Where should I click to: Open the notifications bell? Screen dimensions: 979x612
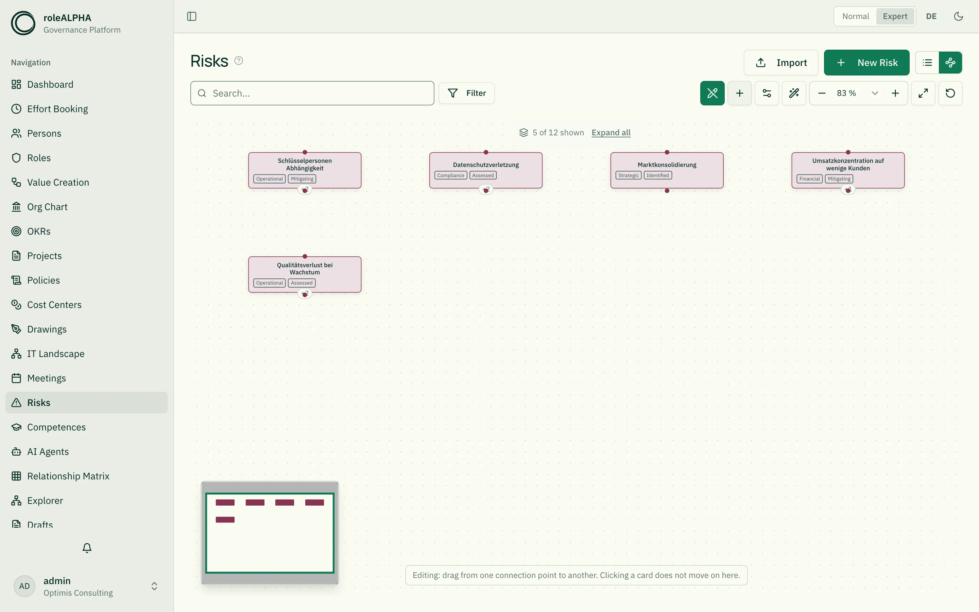87,548
